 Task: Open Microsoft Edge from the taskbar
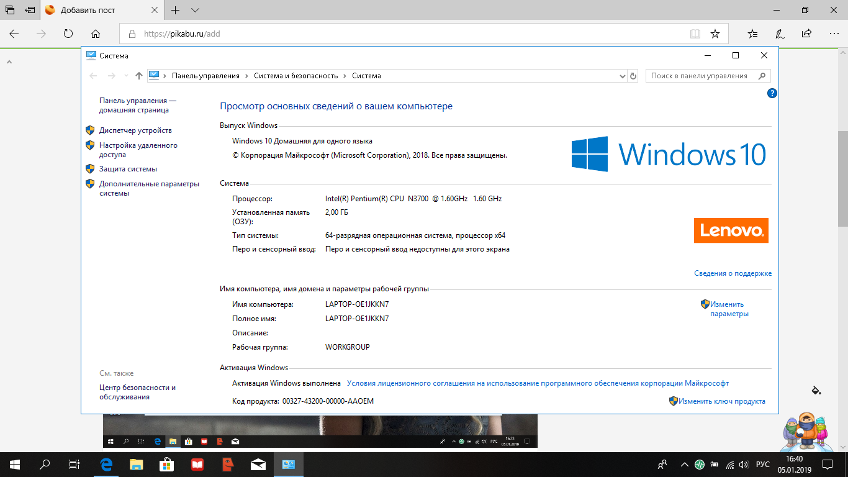pyautogui.click(x=107, y=464)
